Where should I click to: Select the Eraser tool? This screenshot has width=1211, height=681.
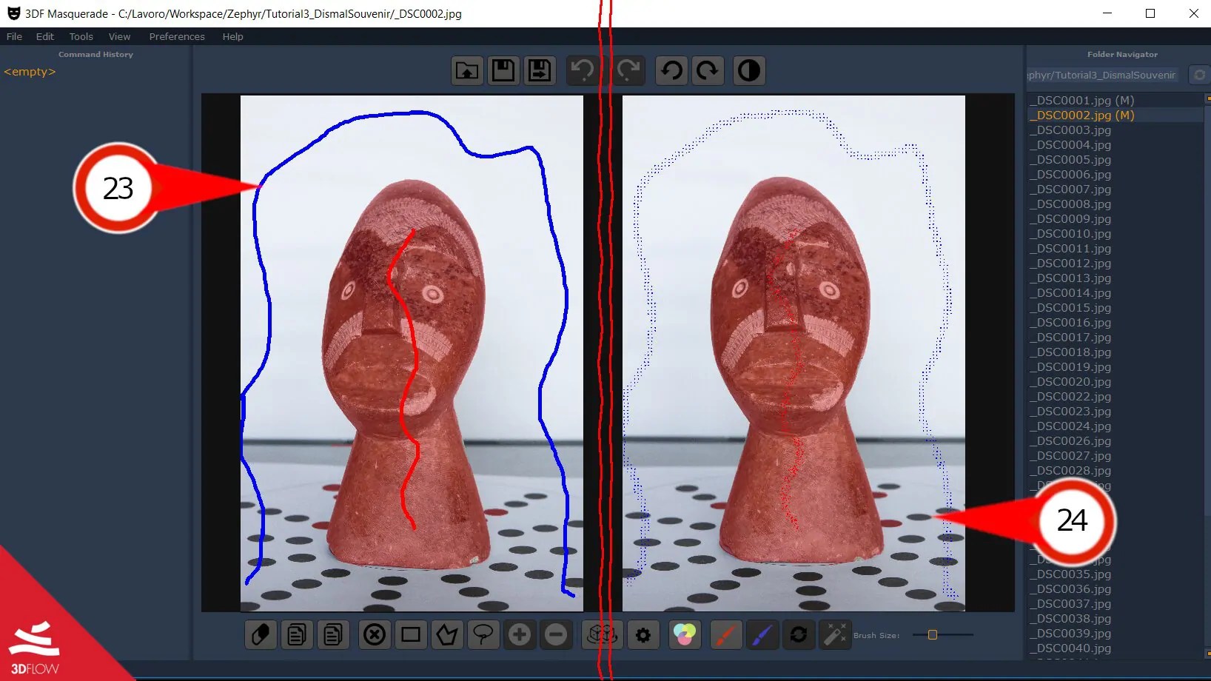[x=260, y=635]
